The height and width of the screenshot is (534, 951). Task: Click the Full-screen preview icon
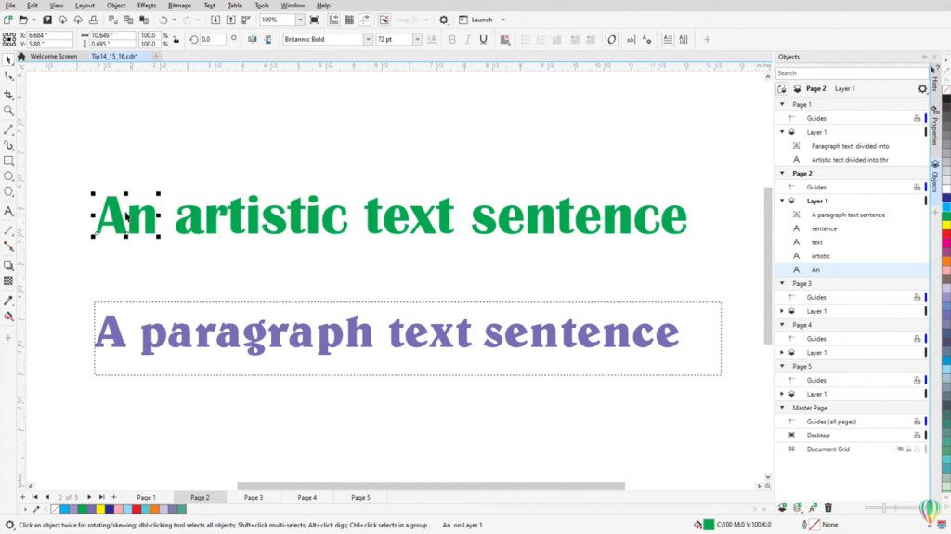[x=314, y=20]
